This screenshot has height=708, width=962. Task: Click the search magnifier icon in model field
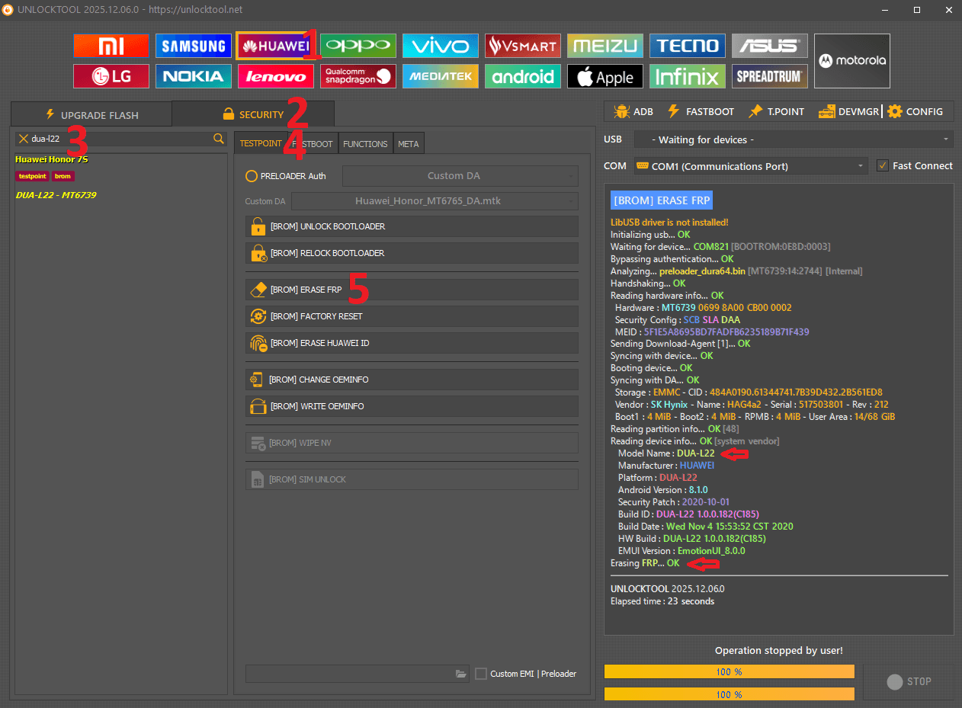(219, 139)
